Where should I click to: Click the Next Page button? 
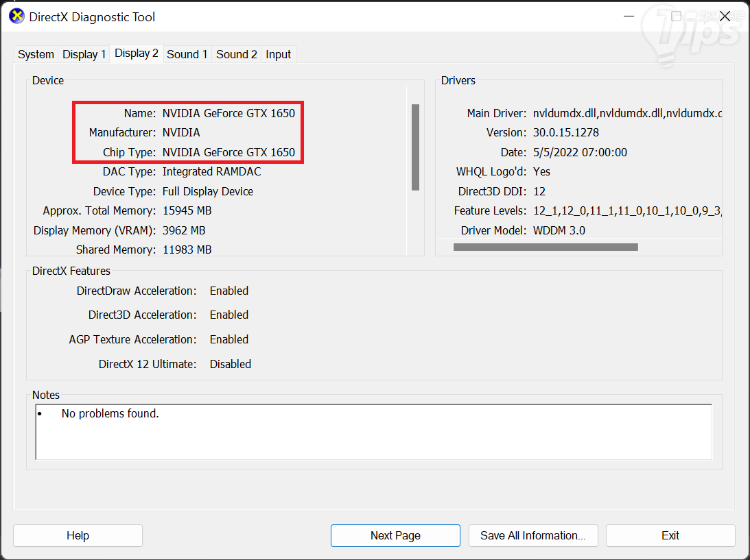tap(395, 535)
